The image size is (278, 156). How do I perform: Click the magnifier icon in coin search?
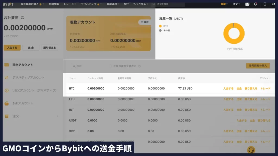pyautogui.click(x=74, y=66)
